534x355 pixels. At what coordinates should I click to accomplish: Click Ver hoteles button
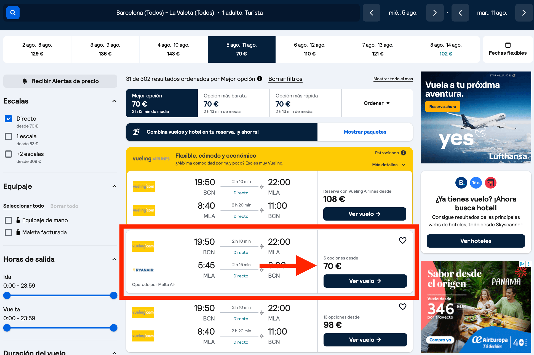(x=476, y=241)
